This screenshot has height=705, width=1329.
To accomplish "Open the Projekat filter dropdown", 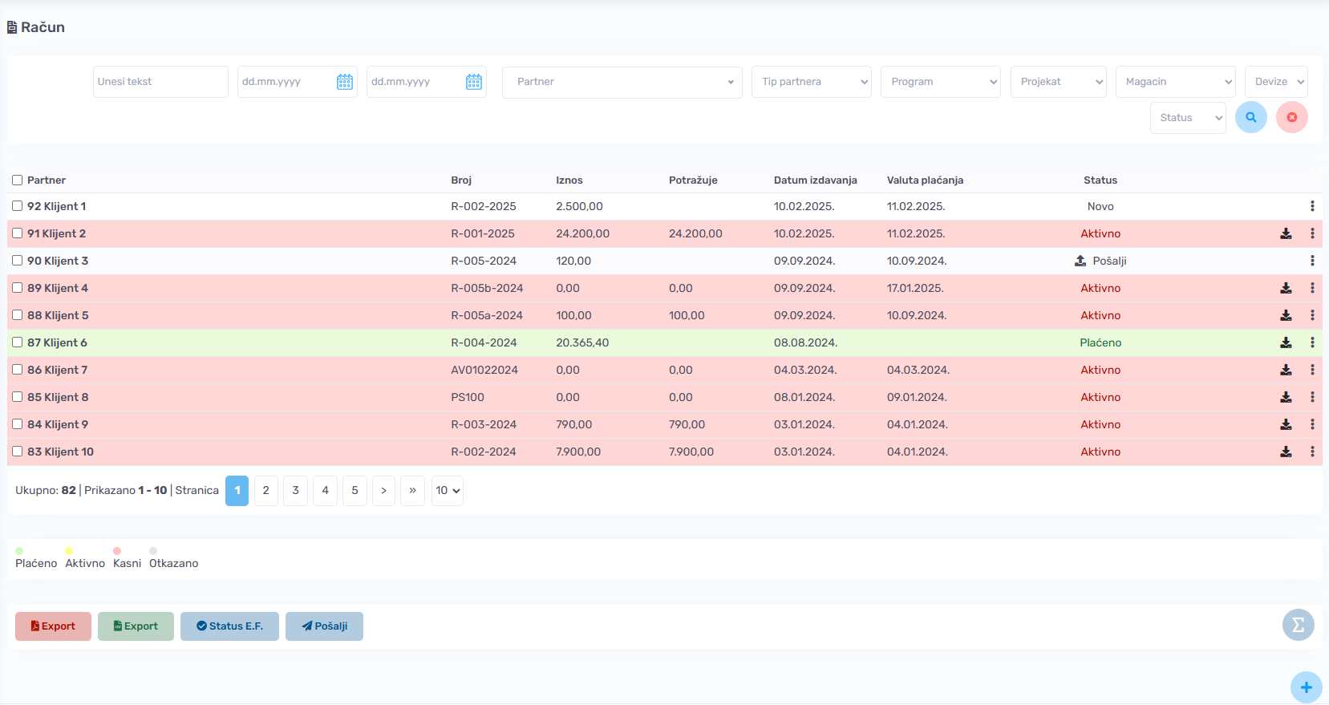I will (1058, 82).
